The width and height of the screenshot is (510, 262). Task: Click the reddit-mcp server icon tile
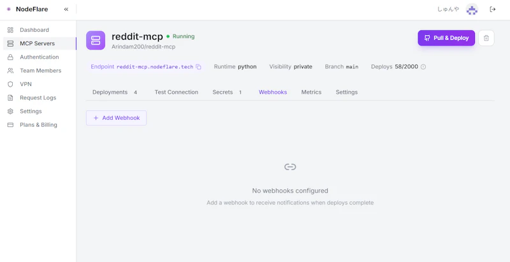pyautogui.click(x=96, y=40)
